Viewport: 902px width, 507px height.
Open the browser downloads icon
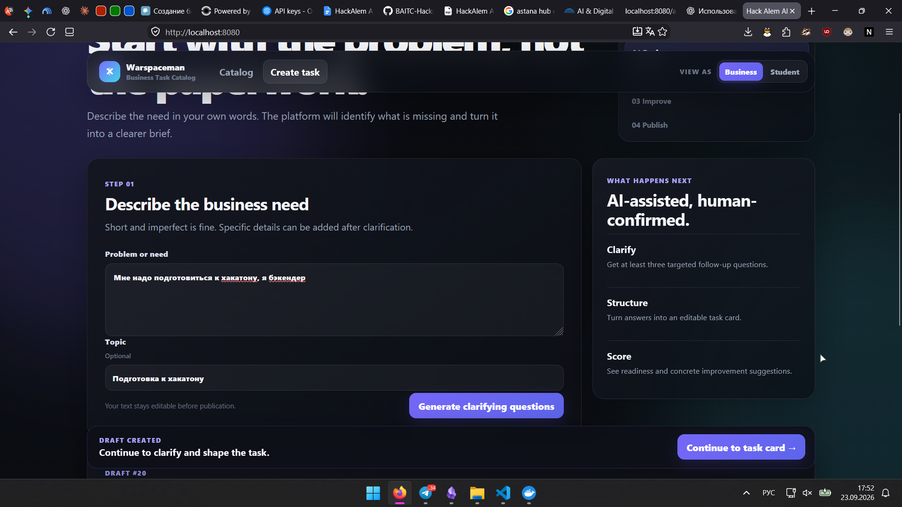(748, 32)
